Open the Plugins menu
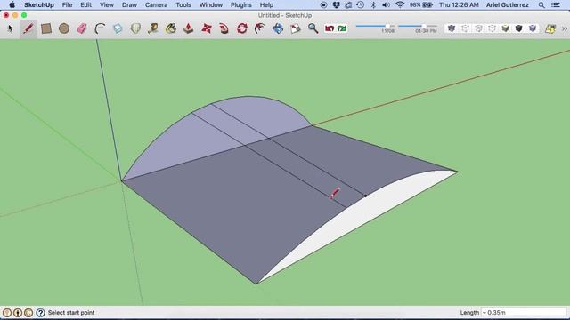Image resolution: width=570 pixels, height=320 pixels. click(x=241, y=5)
